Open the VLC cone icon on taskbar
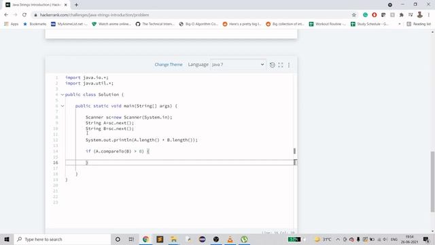435x245 pixels. [x=230, y=239]
